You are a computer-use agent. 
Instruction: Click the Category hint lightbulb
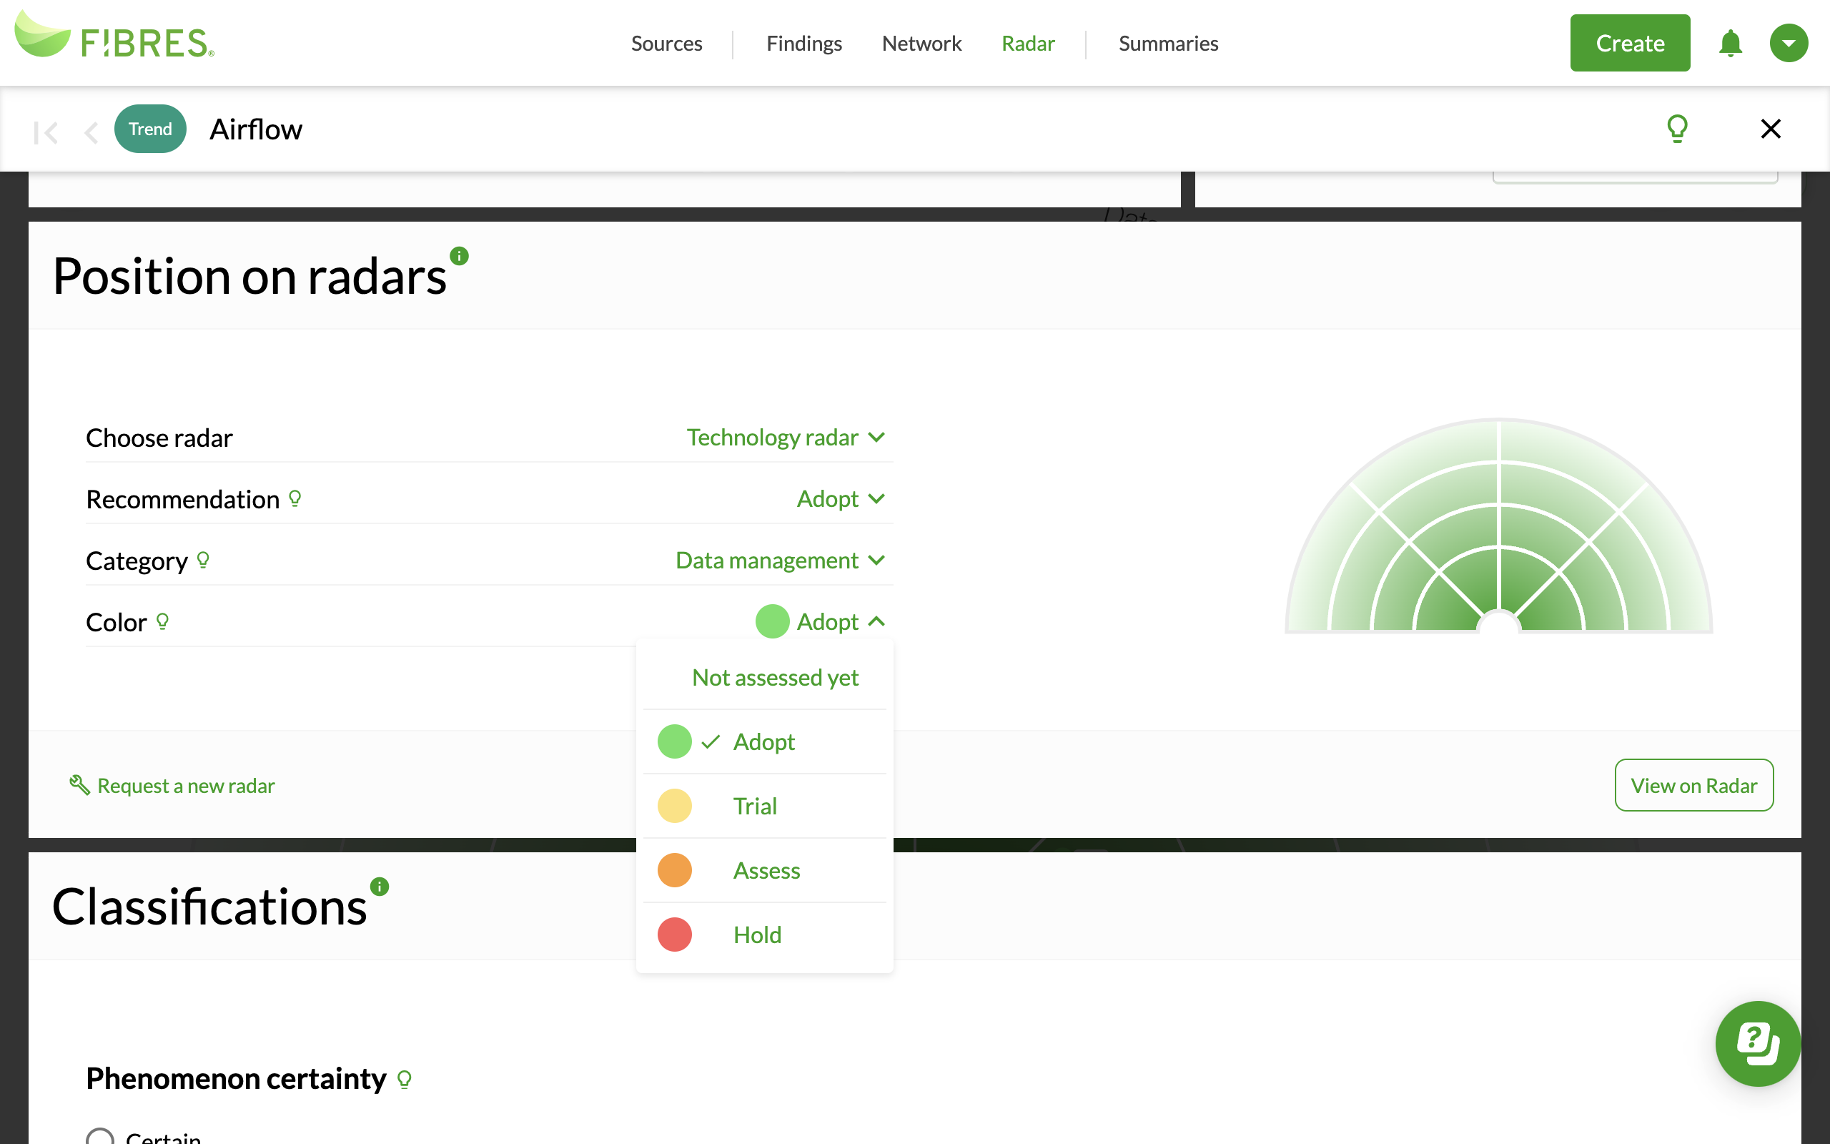203,560
